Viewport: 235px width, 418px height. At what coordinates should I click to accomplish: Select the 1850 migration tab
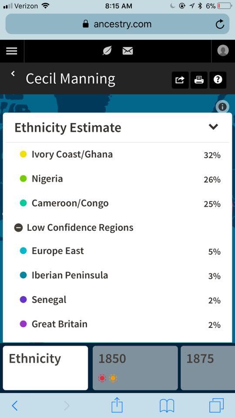tap(135, 368)
